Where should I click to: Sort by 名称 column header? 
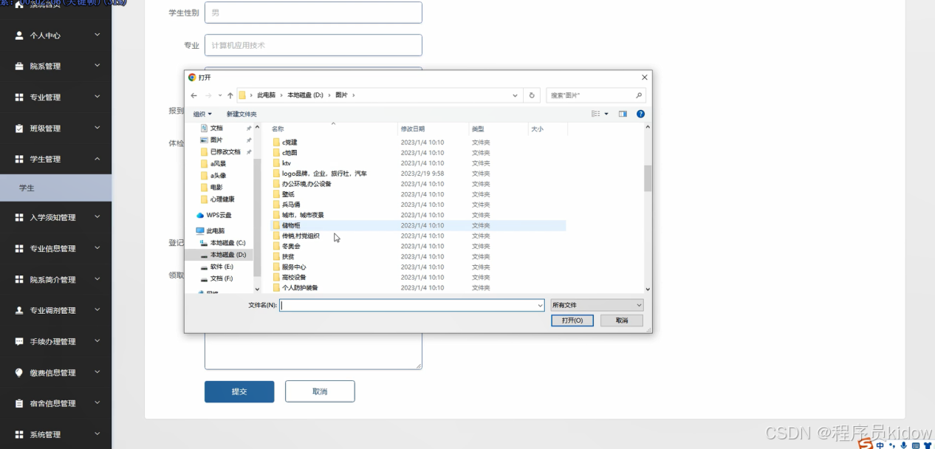pos(333,128)
